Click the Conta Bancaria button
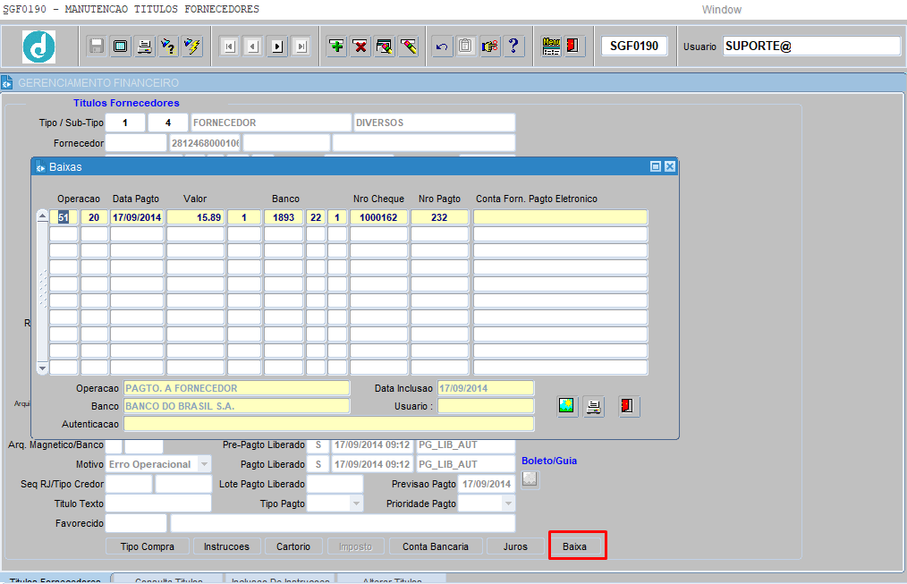 (436, 546)
